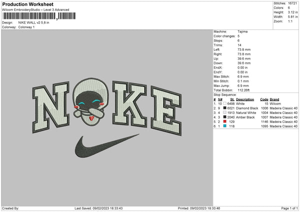Viewport: 300px width, 212px height.
Task: Click the red swatch for code 1146
Action: pyautogui.click(x=224, y=121)
